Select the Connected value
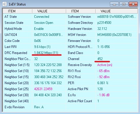 (x=42, y=17)
